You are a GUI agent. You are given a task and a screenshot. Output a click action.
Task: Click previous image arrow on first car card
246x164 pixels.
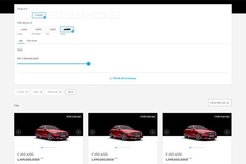click(x=18, y=132)
